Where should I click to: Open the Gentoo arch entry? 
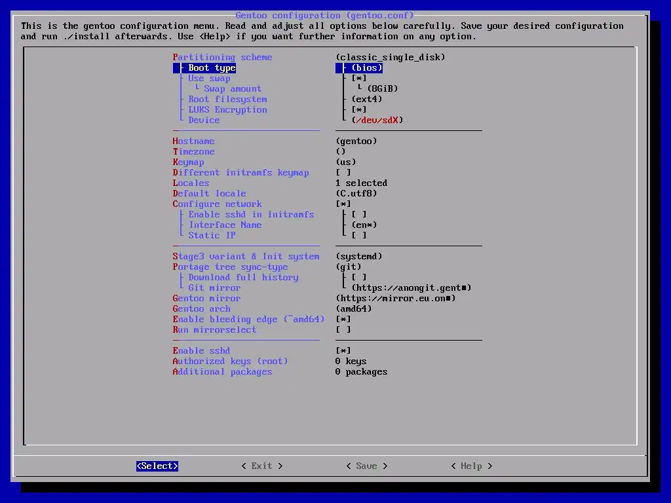[202, 309]
